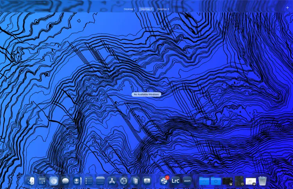The image size is (293, 189).
Task: Open Launchpad from the Dock
Action: [x=42, y=181]
